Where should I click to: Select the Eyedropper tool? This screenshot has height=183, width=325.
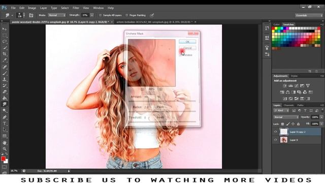pyautogui.click(x=5, y=60)
